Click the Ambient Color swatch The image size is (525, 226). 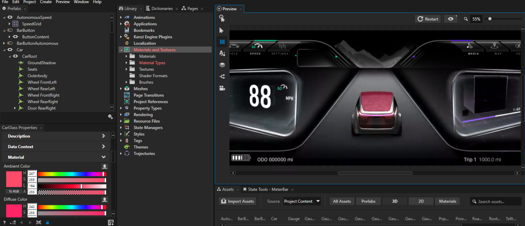(x=14, y=179)
